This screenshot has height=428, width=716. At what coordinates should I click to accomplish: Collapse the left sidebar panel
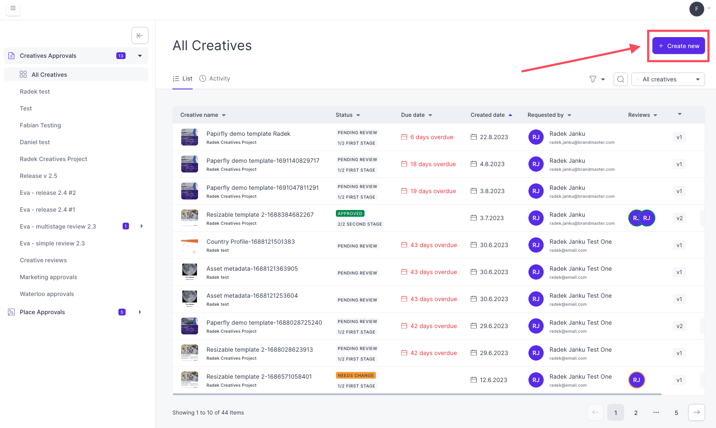139,35
